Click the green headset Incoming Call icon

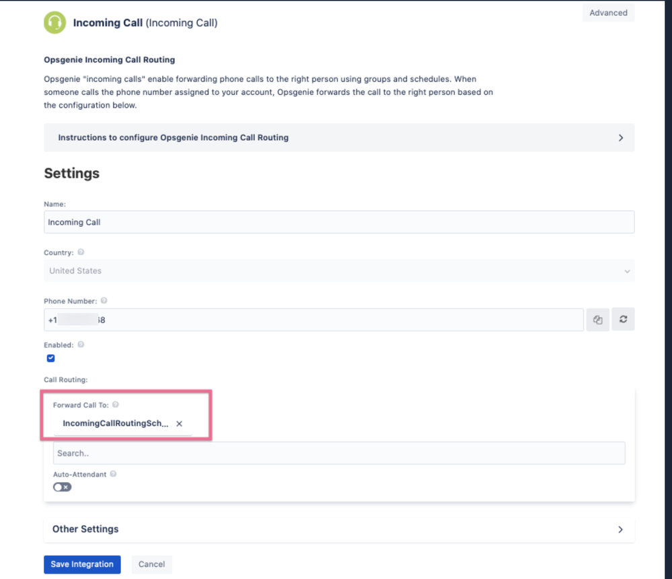click(x=55, y=22)
